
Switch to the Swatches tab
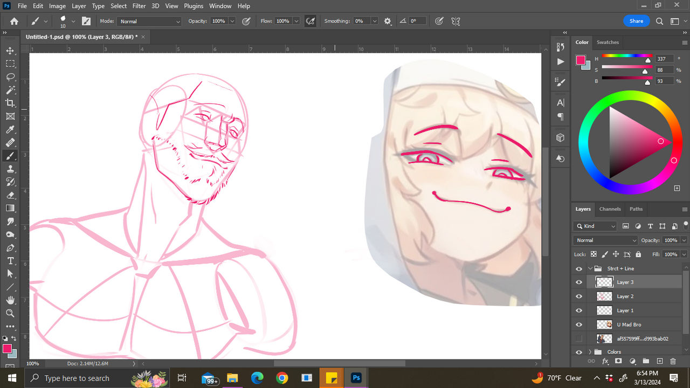click(608, 42)
